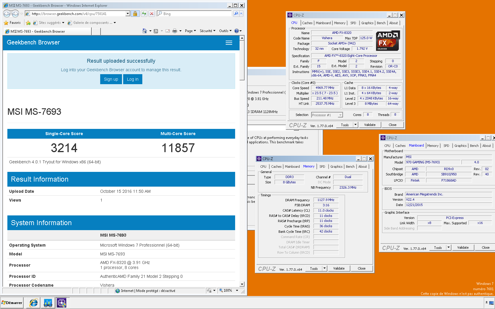This screenshot has width=495, height=309.
Task: Open the zoom level dropdown arrow in the status bar
Action: pos(237,290)
